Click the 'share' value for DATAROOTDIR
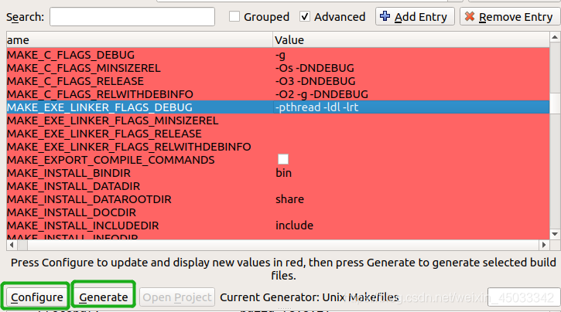 click(x=290, y=198)
